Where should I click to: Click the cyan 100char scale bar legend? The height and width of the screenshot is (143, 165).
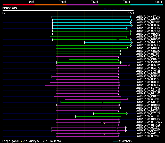[x=115, y=141]
